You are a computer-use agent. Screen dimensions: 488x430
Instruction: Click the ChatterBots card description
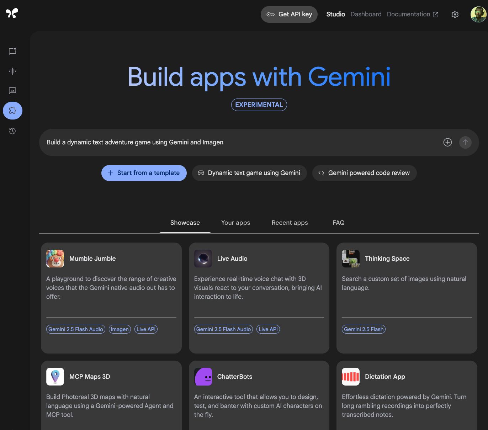pyautogui.click(x=258, y=406)
